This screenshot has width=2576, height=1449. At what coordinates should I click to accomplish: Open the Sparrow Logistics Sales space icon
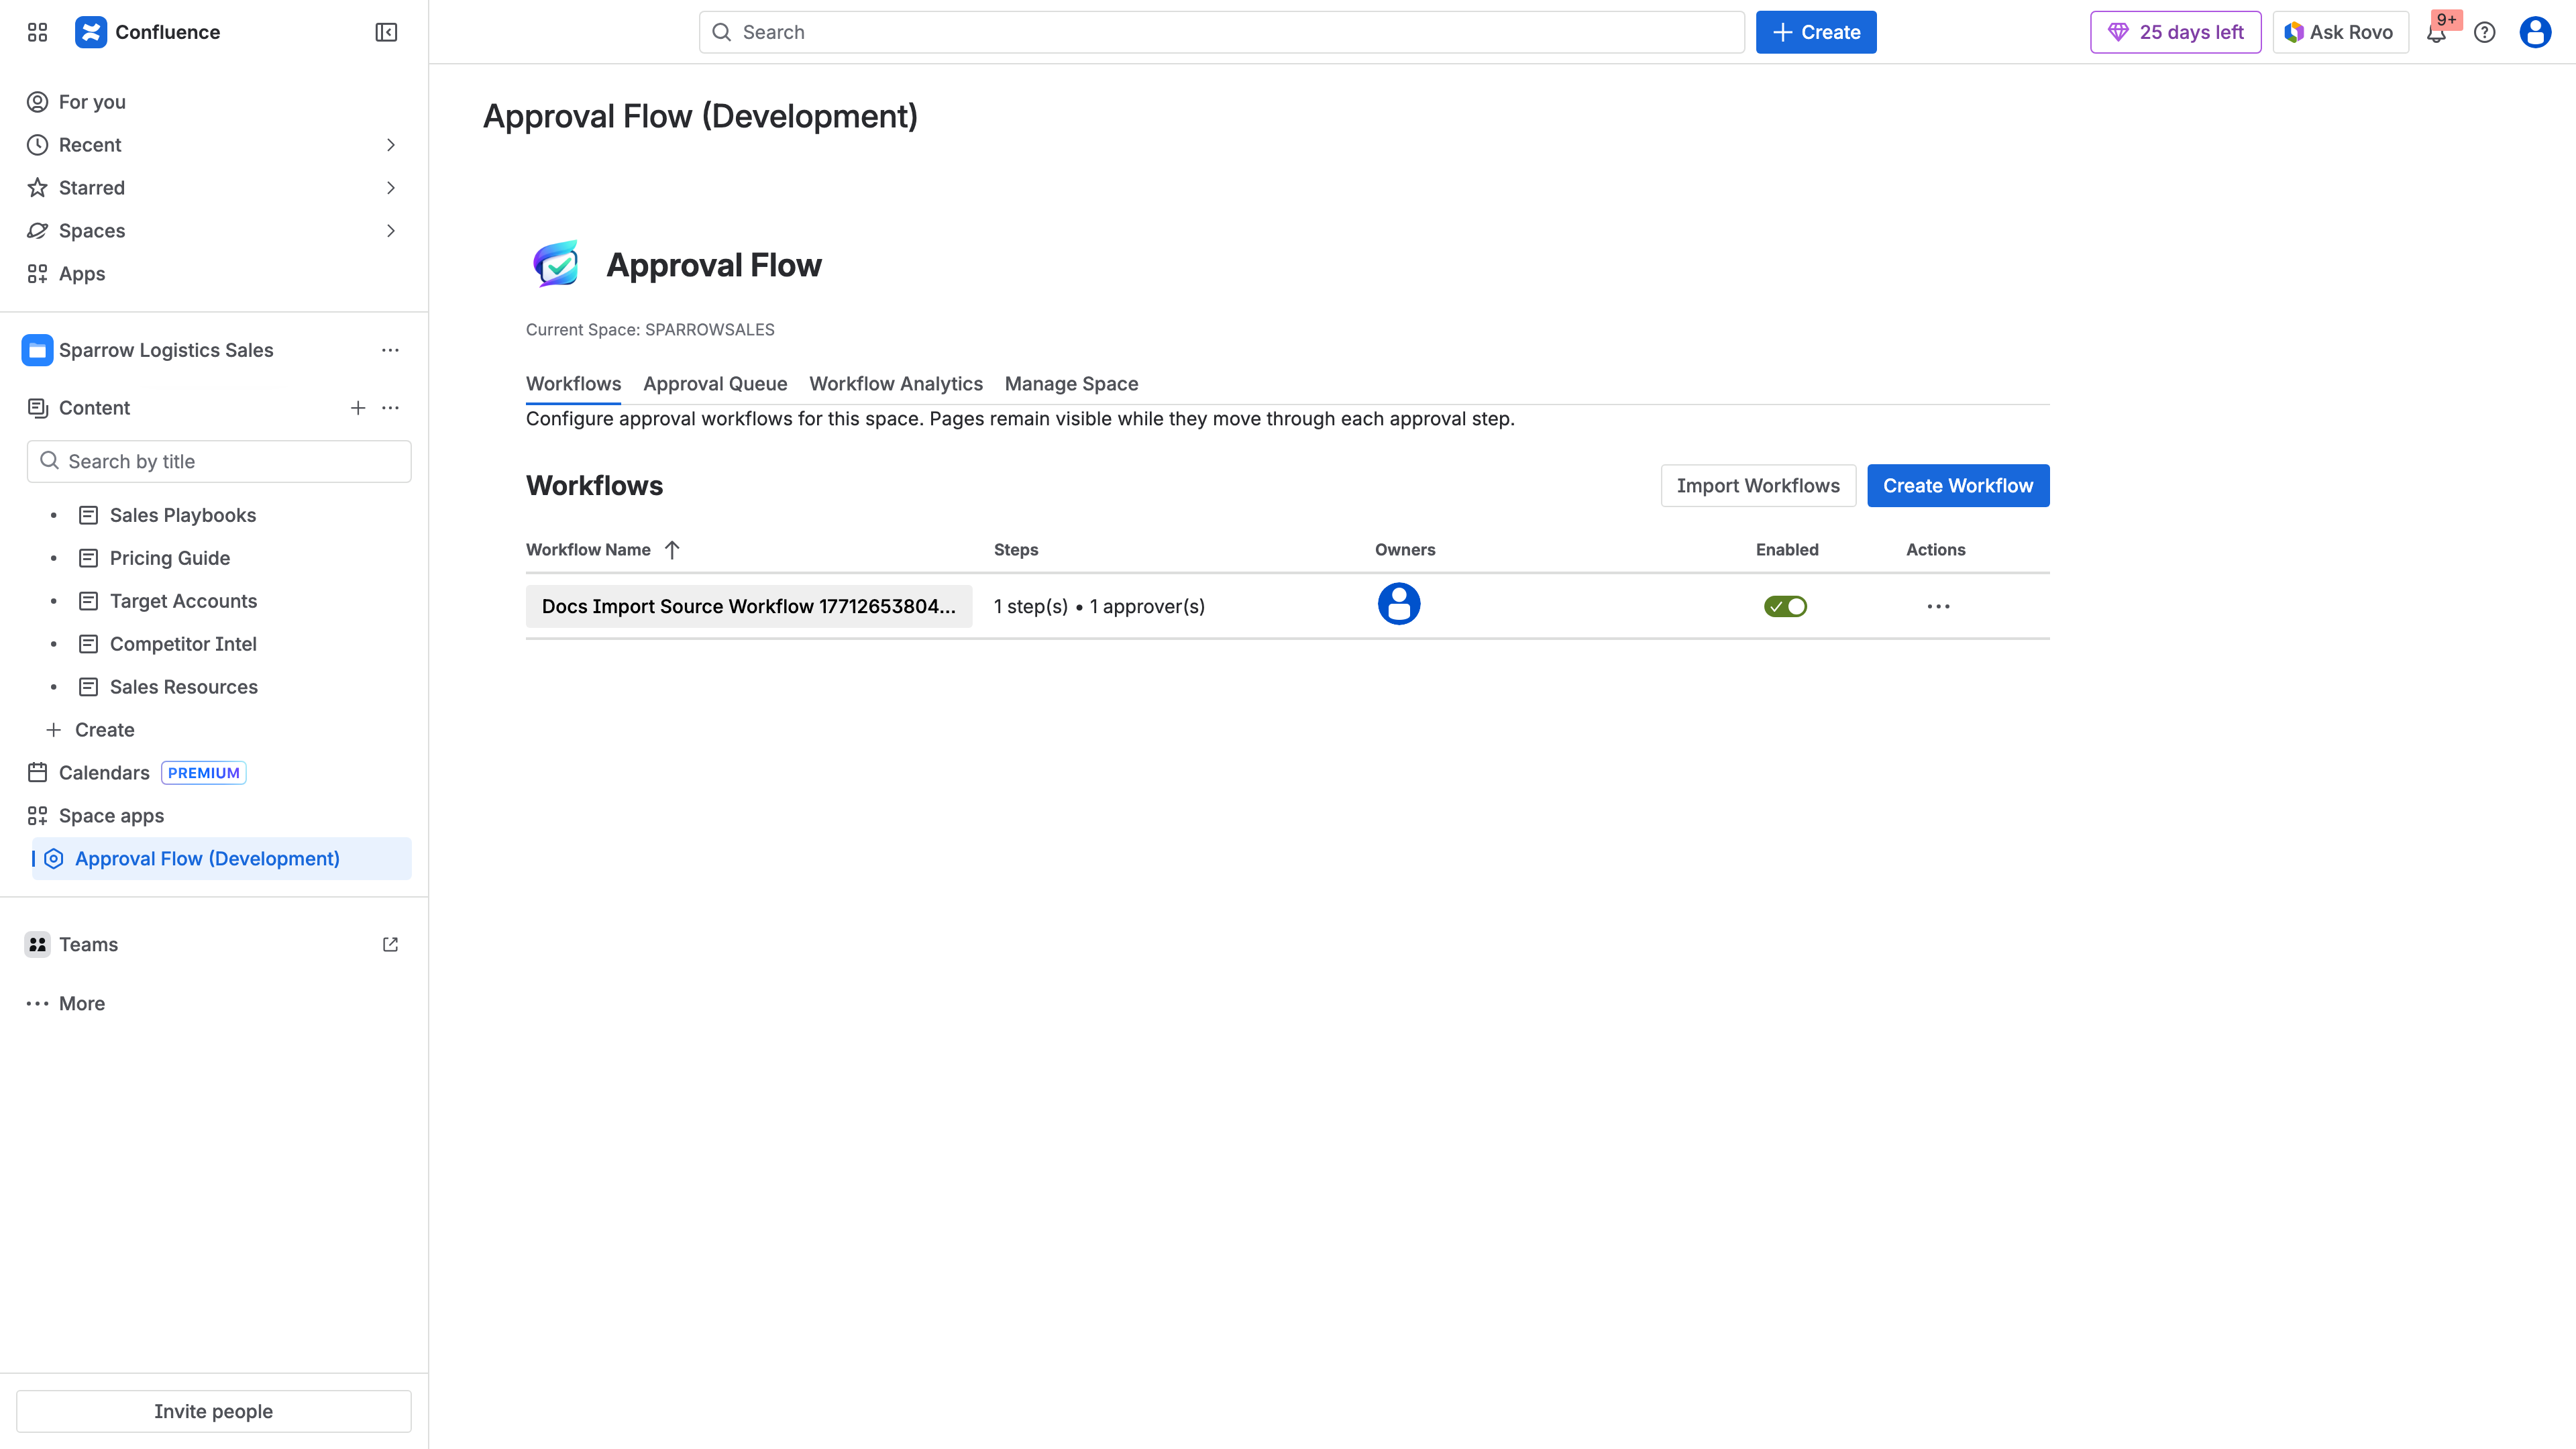[37, 350]
